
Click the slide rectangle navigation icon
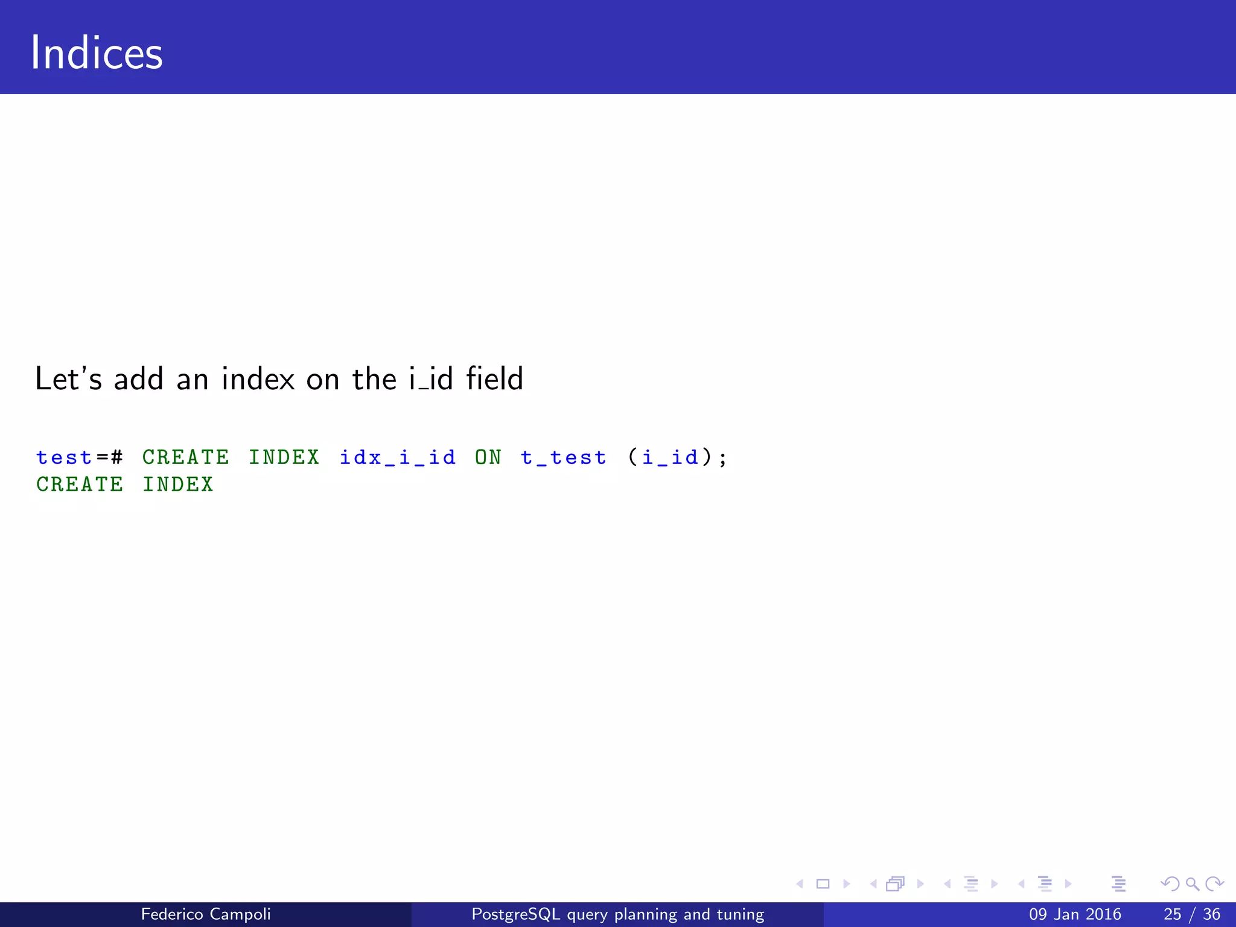point(823,884)
